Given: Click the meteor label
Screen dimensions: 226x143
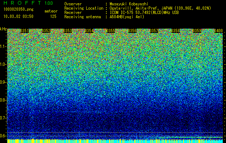Looking at the screenshot, I should pyautogui.click(x=51, y=11).
